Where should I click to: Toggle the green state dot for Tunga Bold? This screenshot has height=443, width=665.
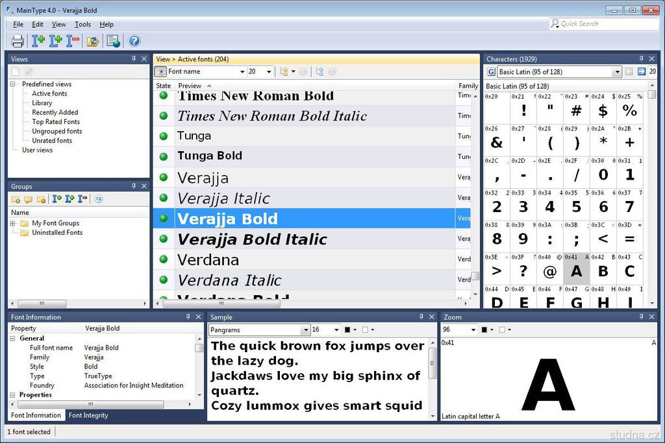[x=164, y=156]
